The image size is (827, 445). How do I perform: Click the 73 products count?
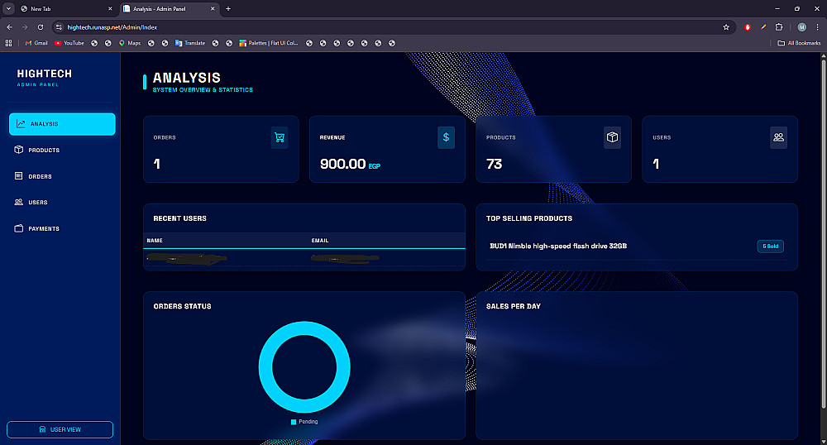495,164
